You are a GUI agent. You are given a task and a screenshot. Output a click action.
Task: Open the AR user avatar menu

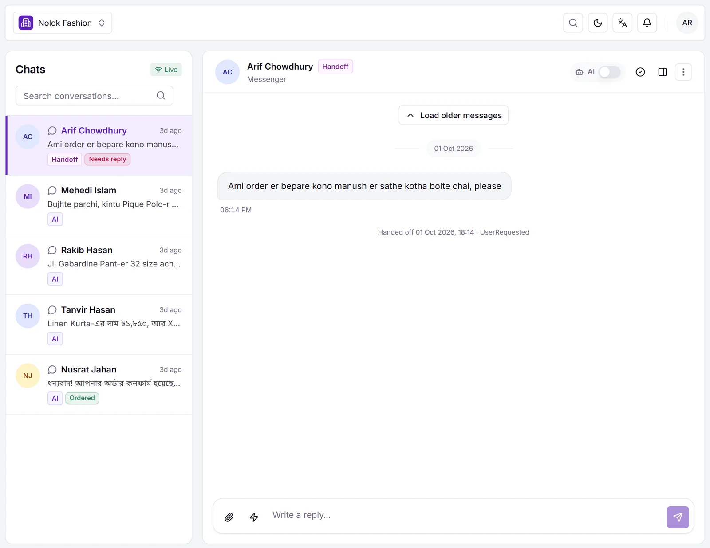(x=687, y=23)
